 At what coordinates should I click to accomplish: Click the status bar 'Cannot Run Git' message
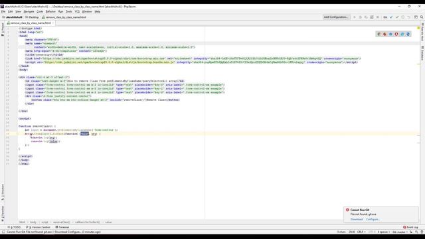coord(53,232)
